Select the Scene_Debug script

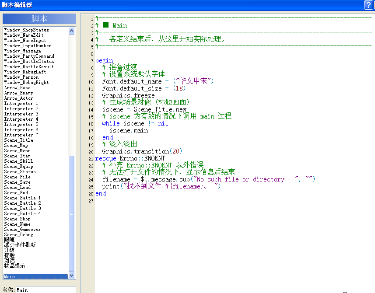pyautogui.click(x=19, y=235)
